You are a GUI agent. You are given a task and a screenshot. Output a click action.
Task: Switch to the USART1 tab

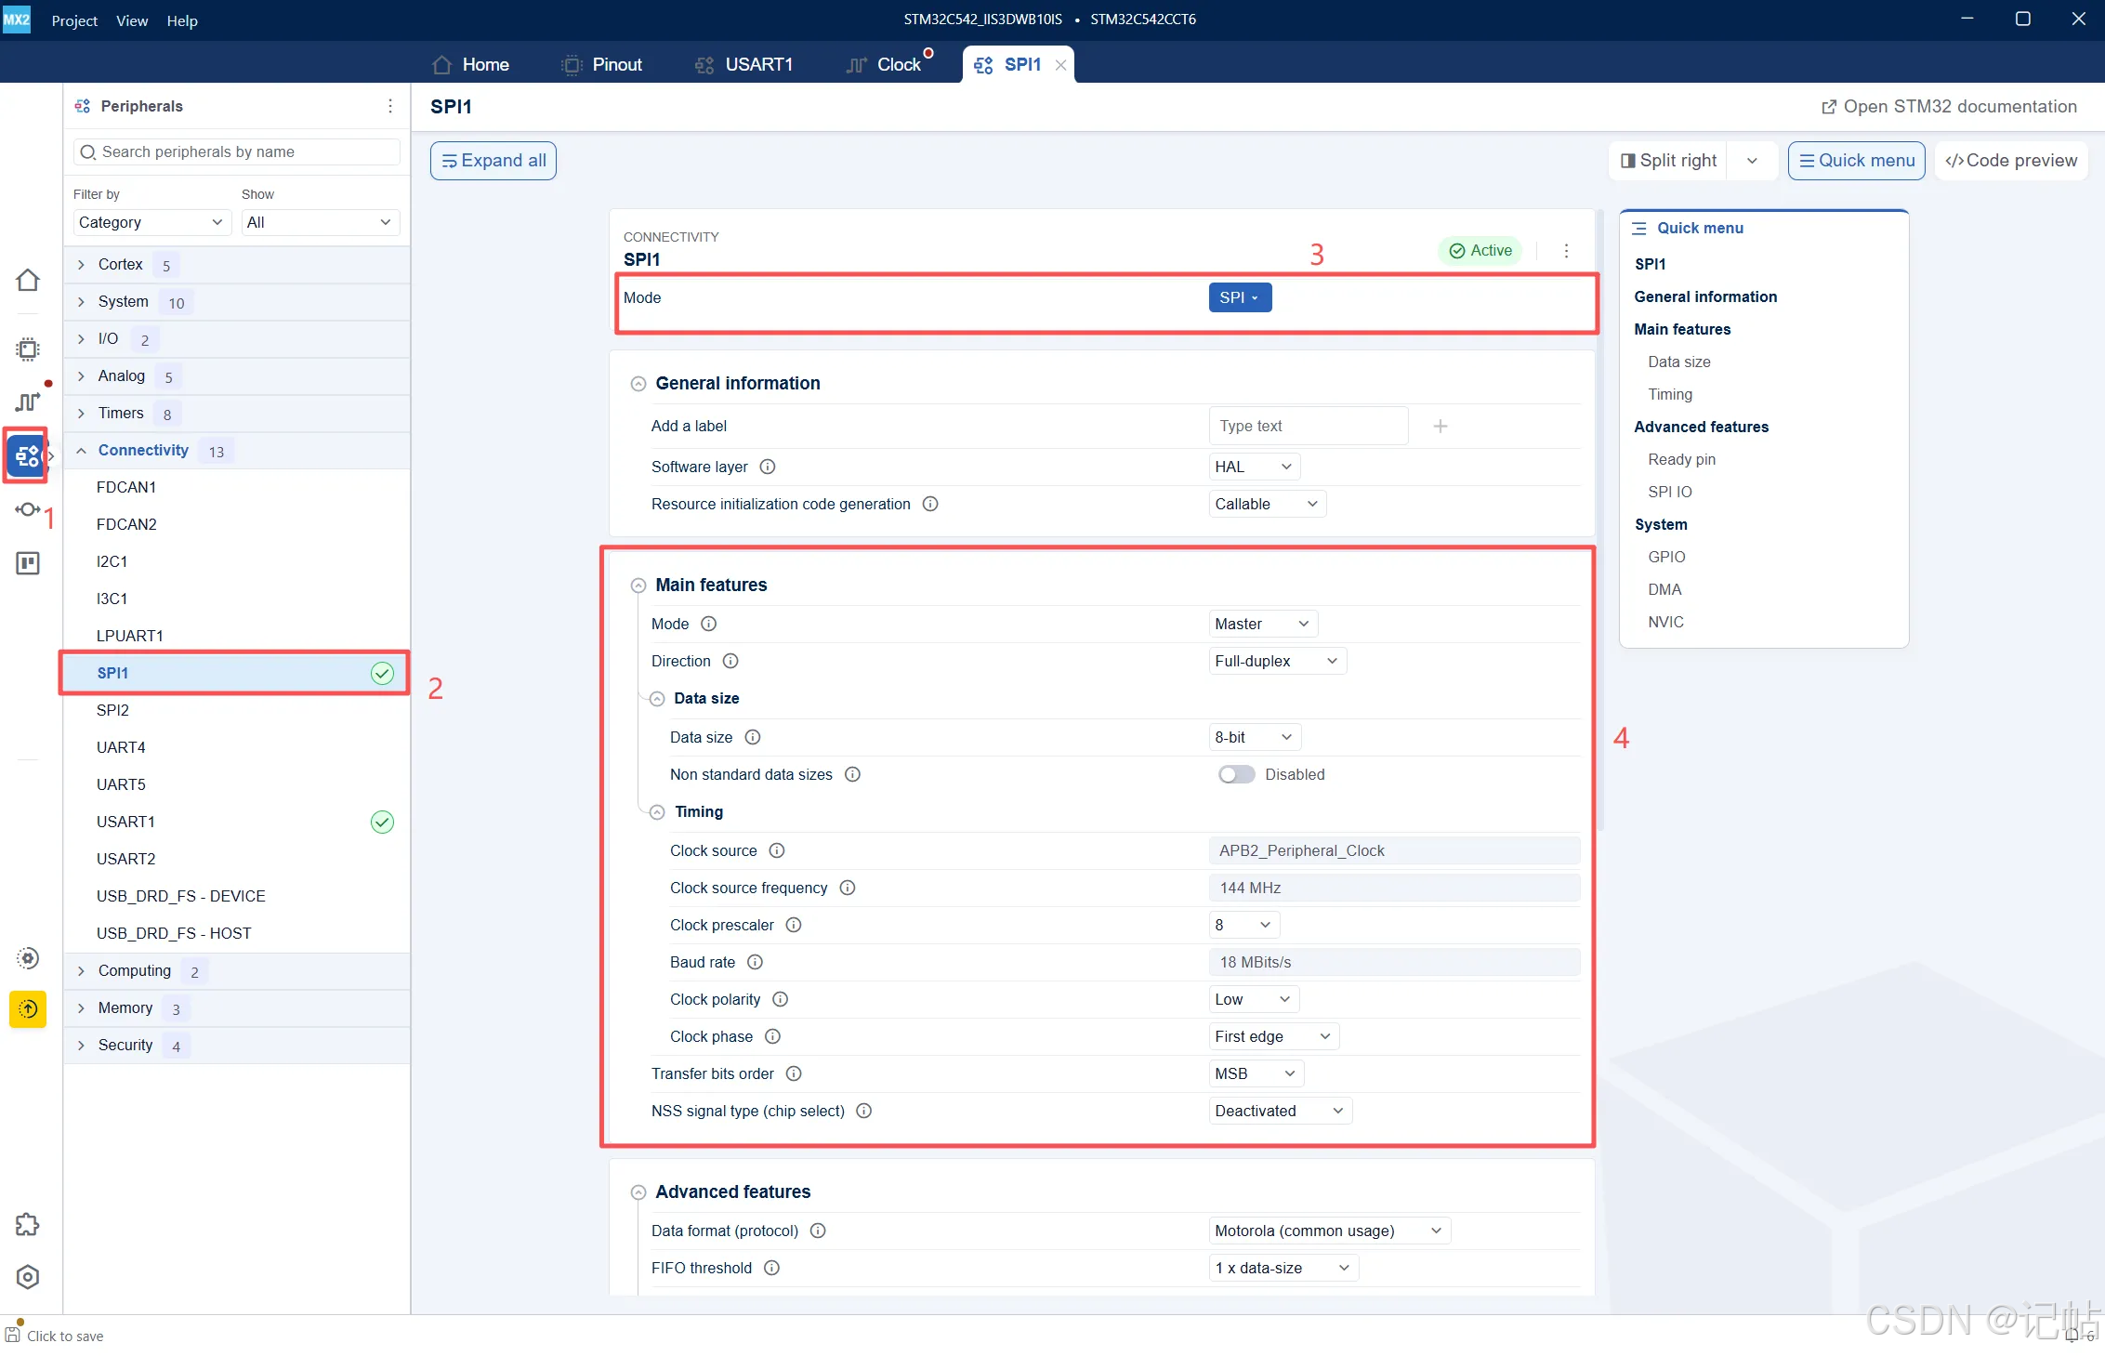tap(743, 64)
